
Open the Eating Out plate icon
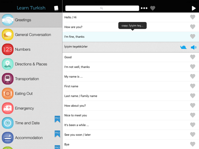[7, 94]
